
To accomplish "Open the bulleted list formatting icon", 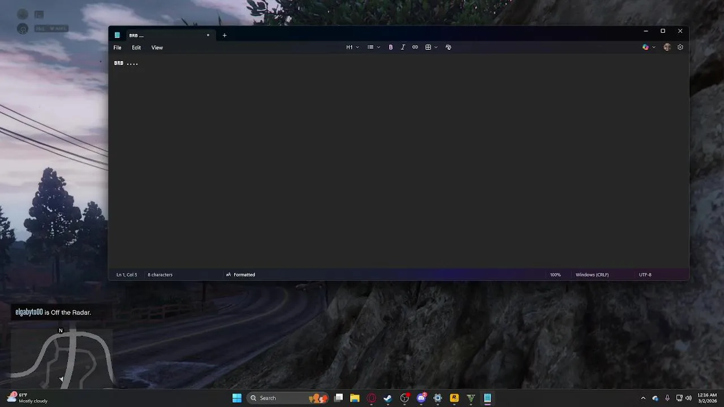I will tap(370, 47).
